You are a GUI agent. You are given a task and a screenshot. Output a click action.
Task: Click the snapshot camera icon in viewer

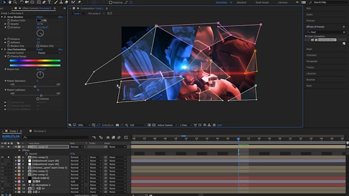tap(118, 125)
